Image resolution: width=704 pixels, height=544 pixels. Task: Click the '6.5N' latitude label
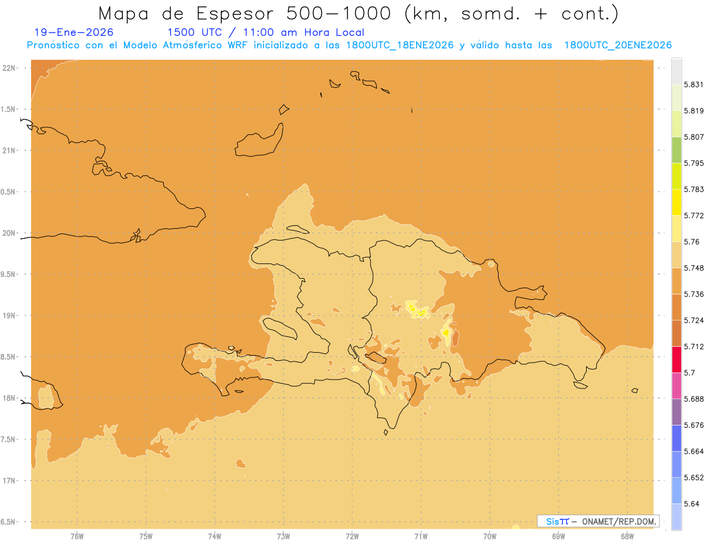[x=8, y=522]
